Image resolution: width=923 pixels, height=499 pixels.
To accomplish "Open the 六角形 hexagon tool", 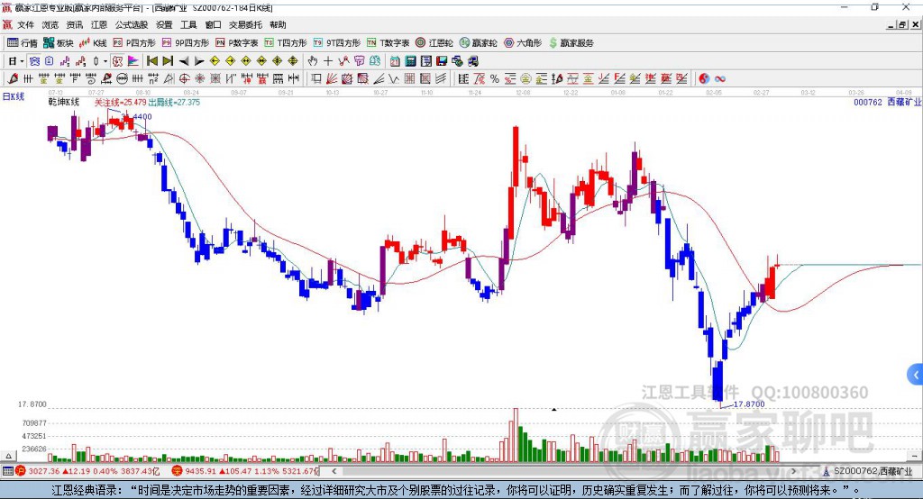I will tap(523, 43).
